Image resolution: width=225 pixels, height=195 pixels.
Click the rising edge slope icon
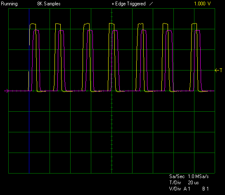coord(151,4)
